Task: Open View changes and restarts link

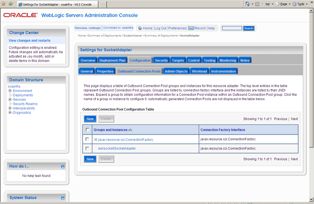Action: tap(29, 40)
